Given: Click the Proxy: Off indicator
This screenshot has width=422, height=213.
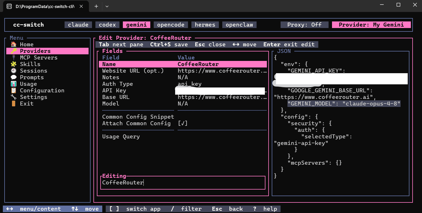Looking at the screenshot, I should tap(305, 25).
